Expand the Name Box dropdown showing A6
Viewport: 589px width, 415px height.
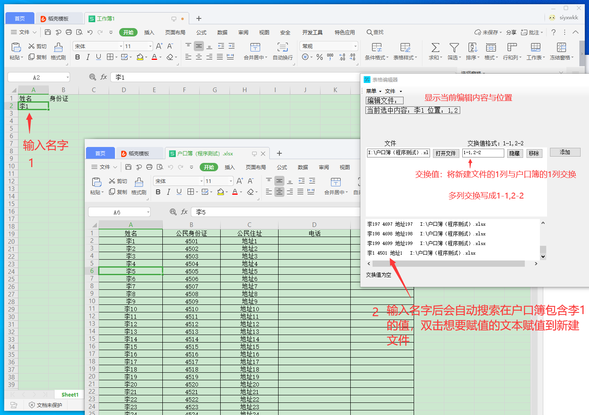point(148,212)
